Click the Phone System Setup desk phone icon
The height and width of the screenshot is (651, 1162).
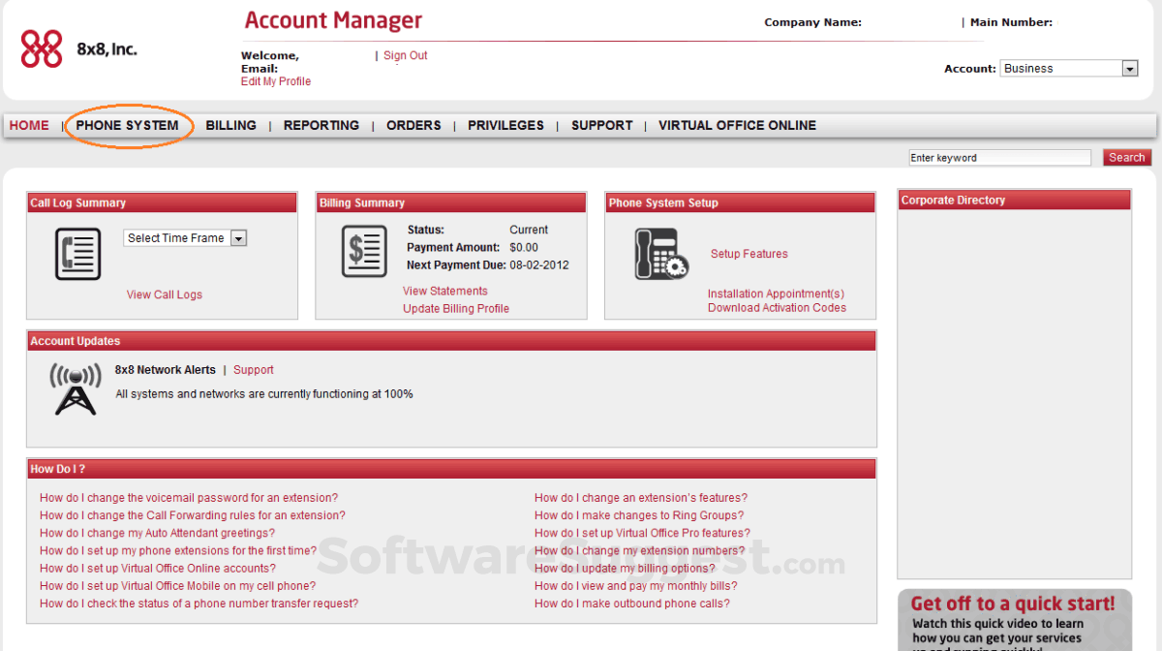[x=661, y=254]
